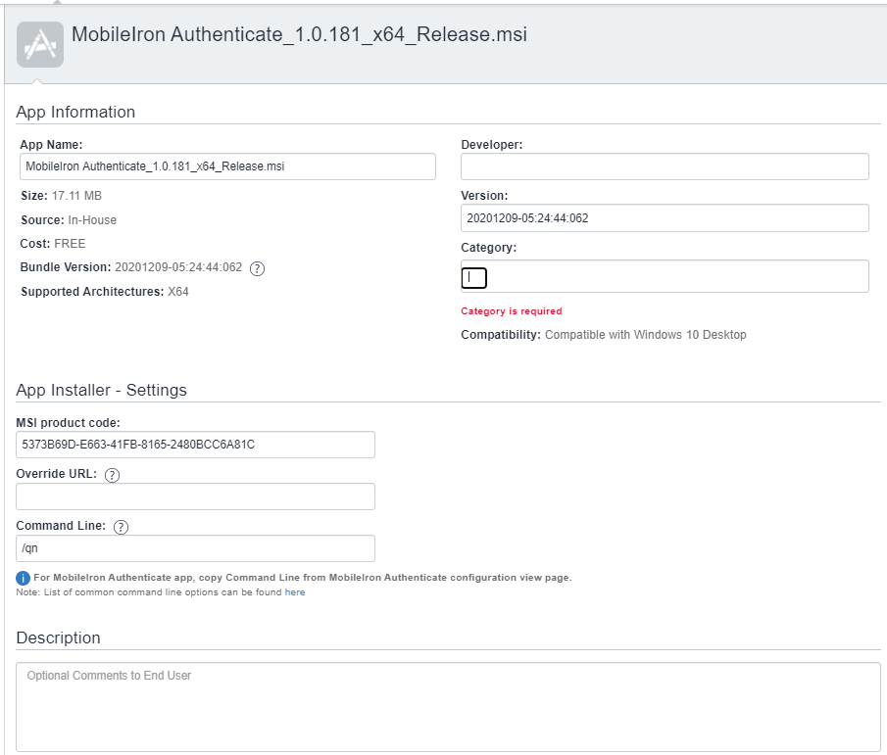Click the Command Line field containing /qn
The height and width of the screenshot is (755, 887).
pyautogui.click(x=196, y=548)
